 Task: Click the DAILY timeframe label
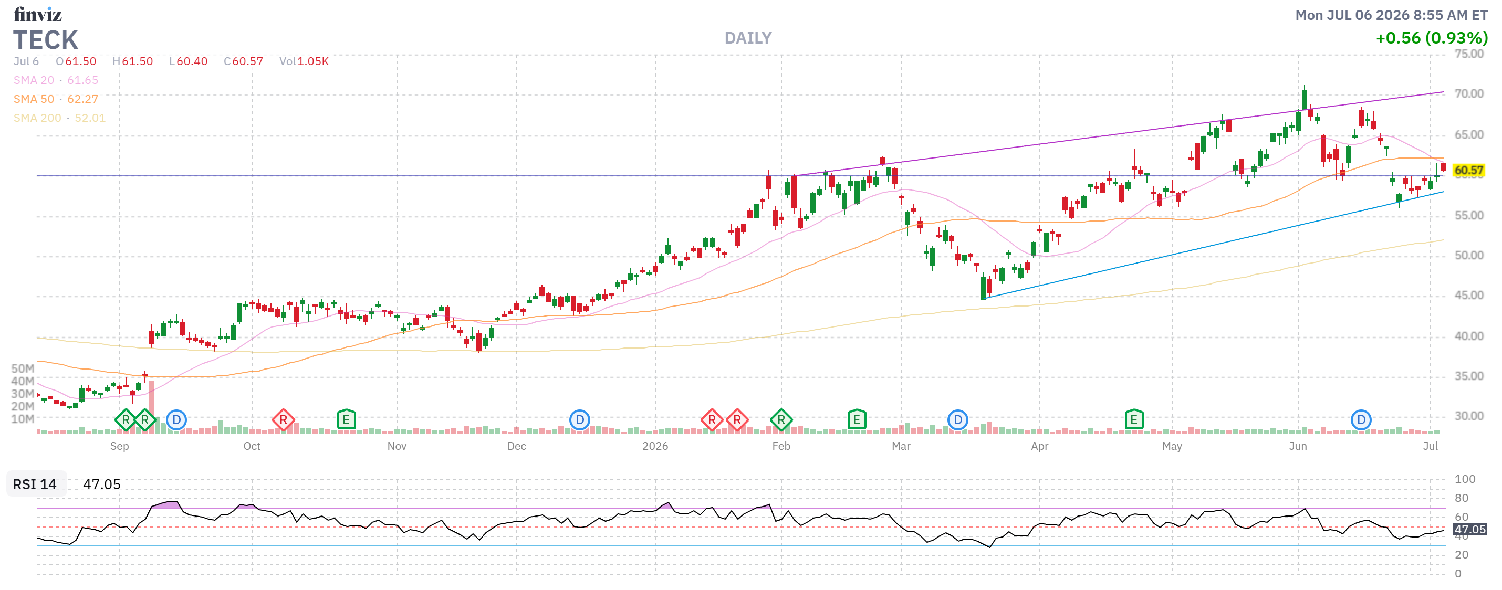click(748, 38)
